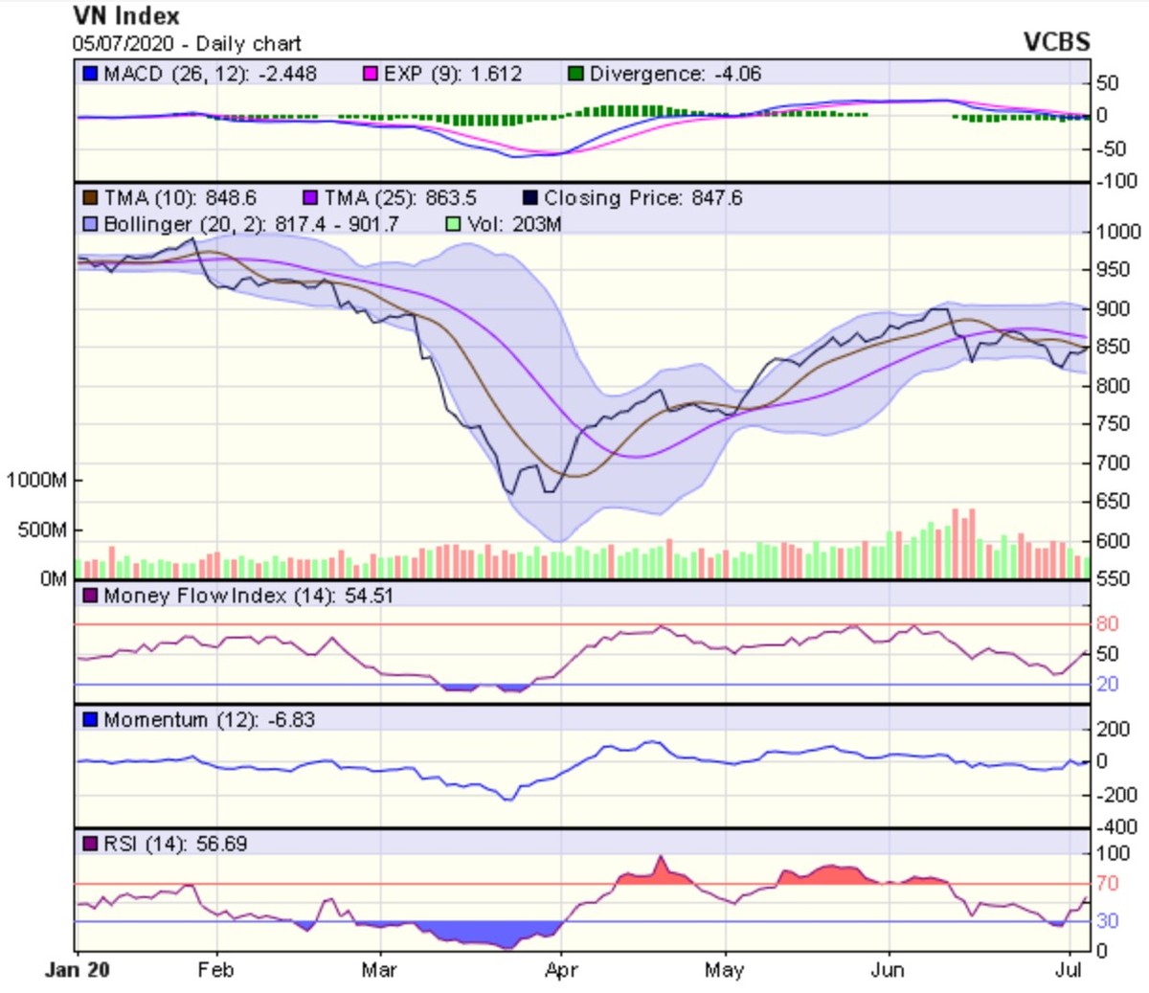
Task: Click the Jan 20 start date label
Action: point(78,970)
